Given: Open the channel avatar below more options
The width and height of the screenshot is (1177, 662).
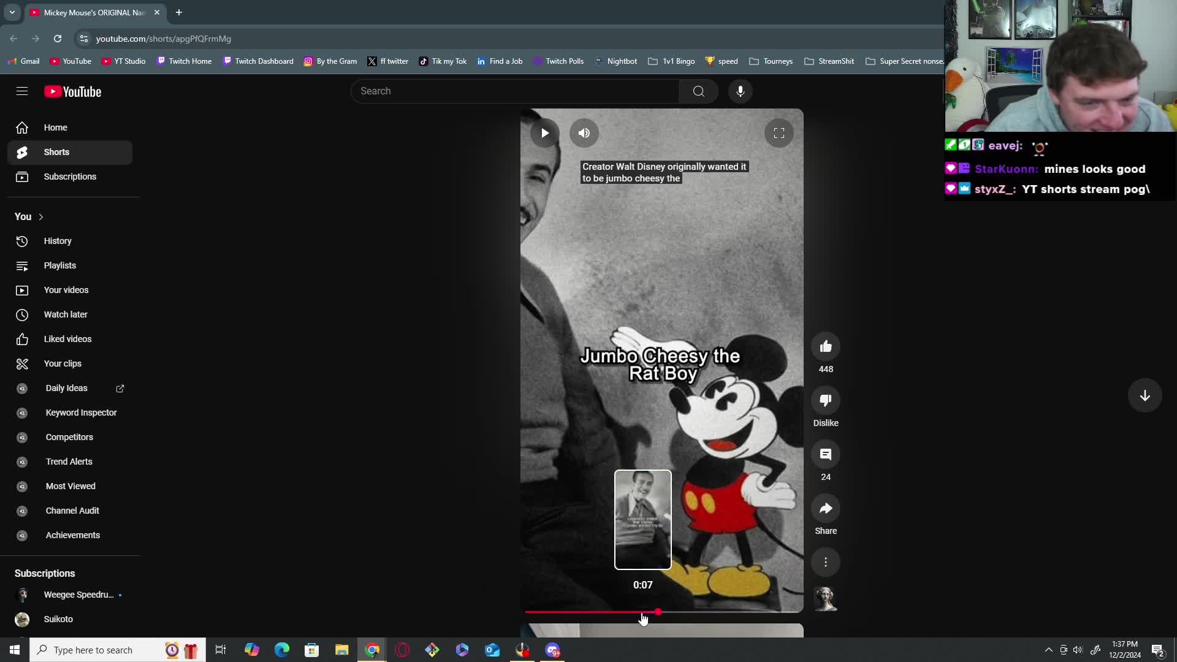Looking at the screenshot, I should 826,599.
